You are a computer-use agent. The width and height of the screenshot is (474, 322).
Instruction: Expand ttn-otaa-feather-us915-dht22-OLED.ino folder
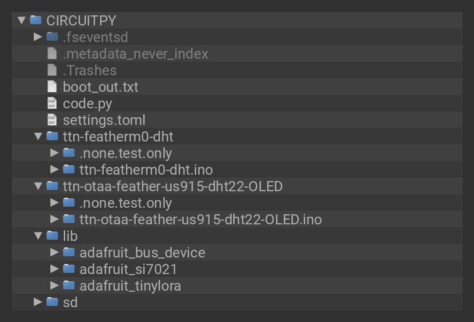[x=55, y=219]
